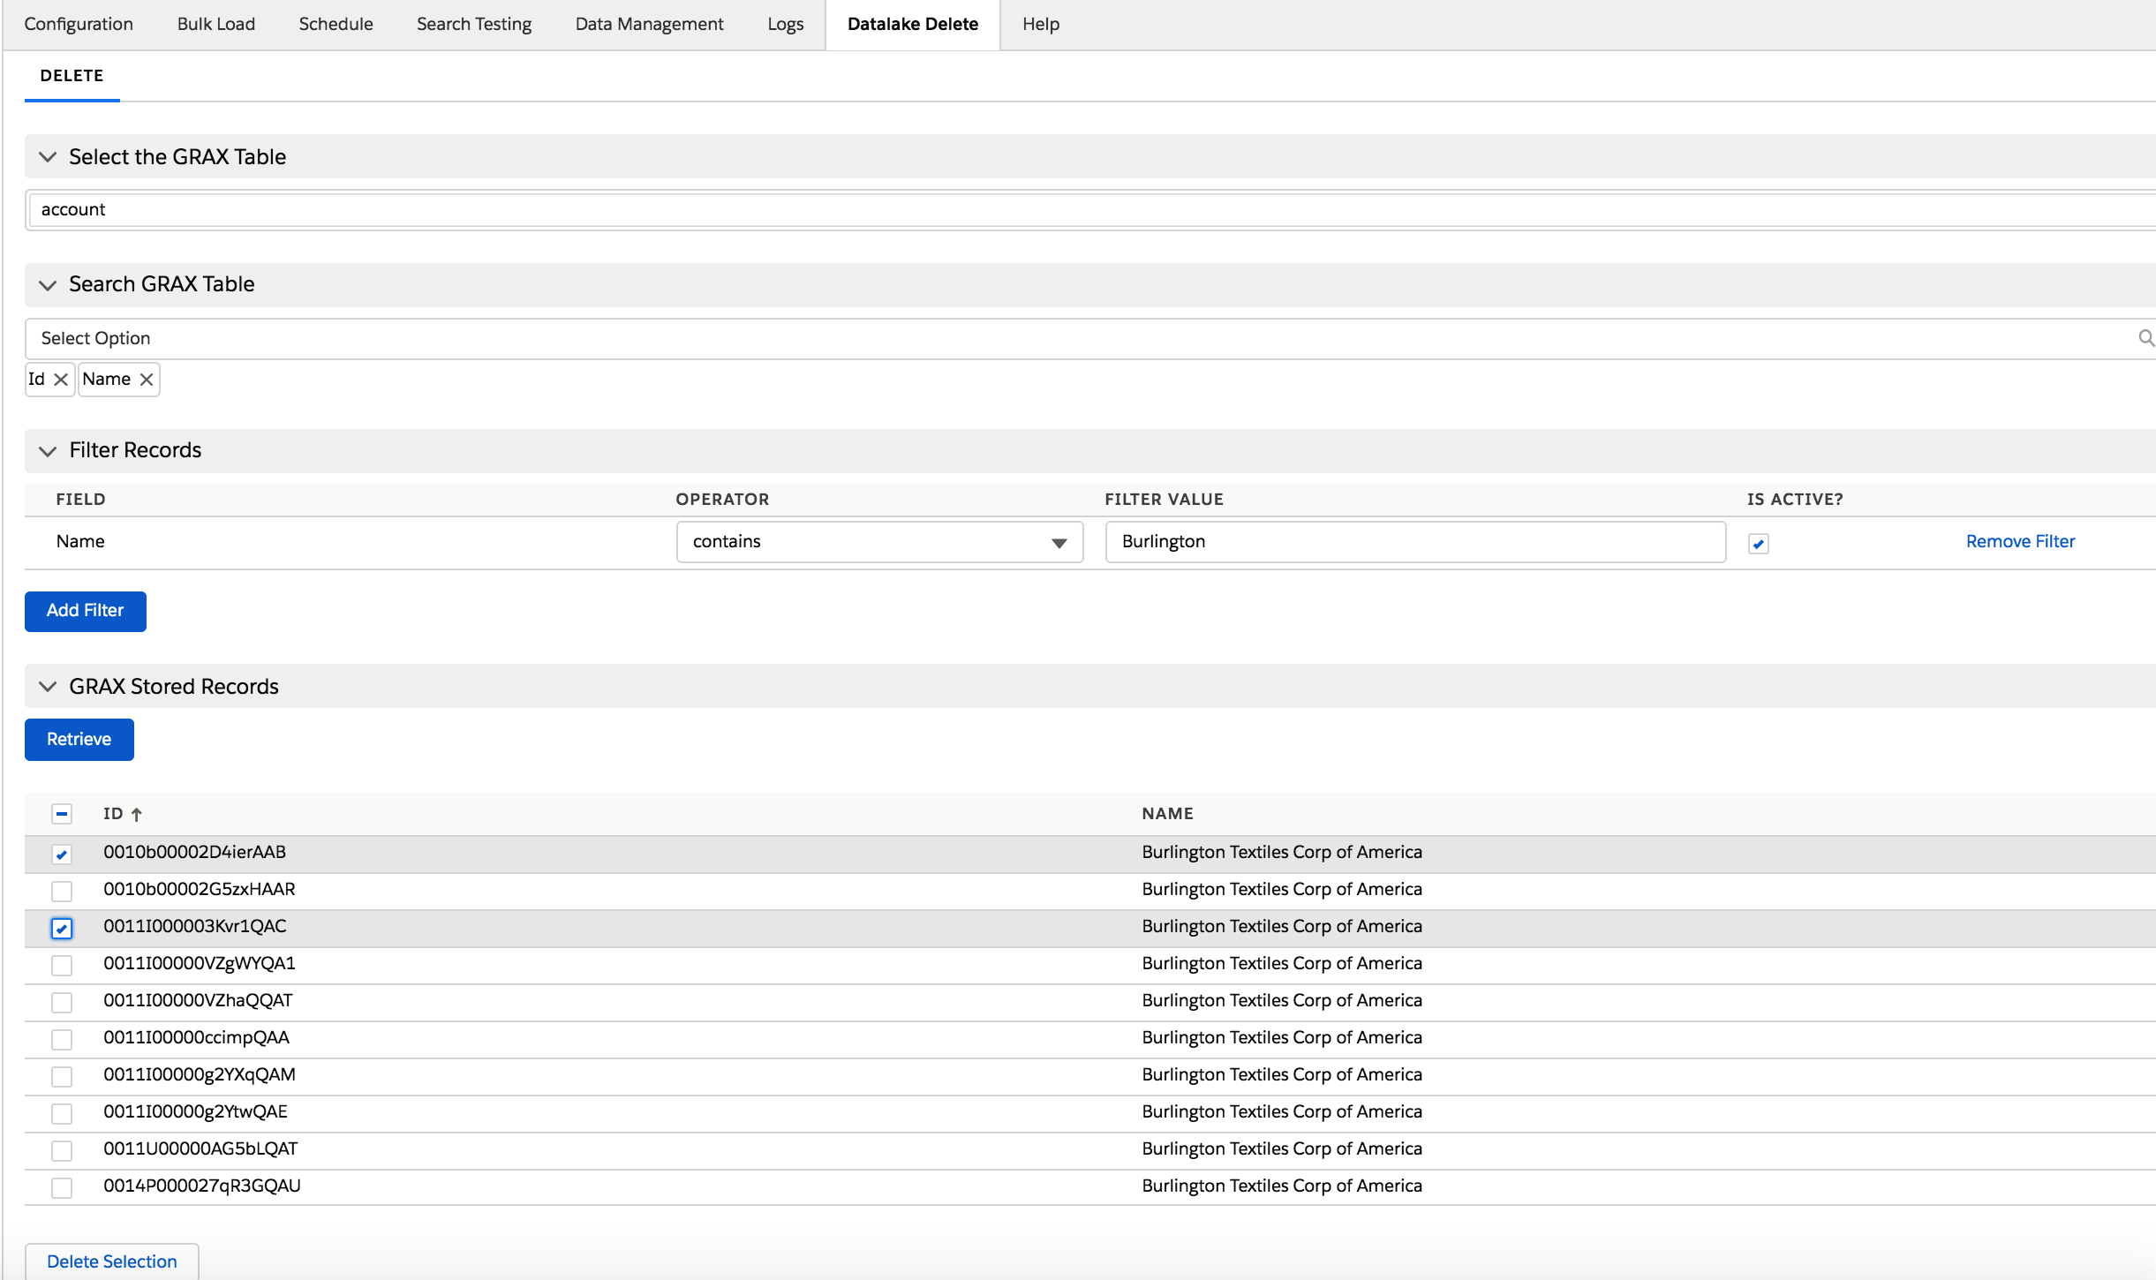Click ID text 0014P000027qR3GQAU
2156x1280 pixels.
click(x=202, y=1186)
